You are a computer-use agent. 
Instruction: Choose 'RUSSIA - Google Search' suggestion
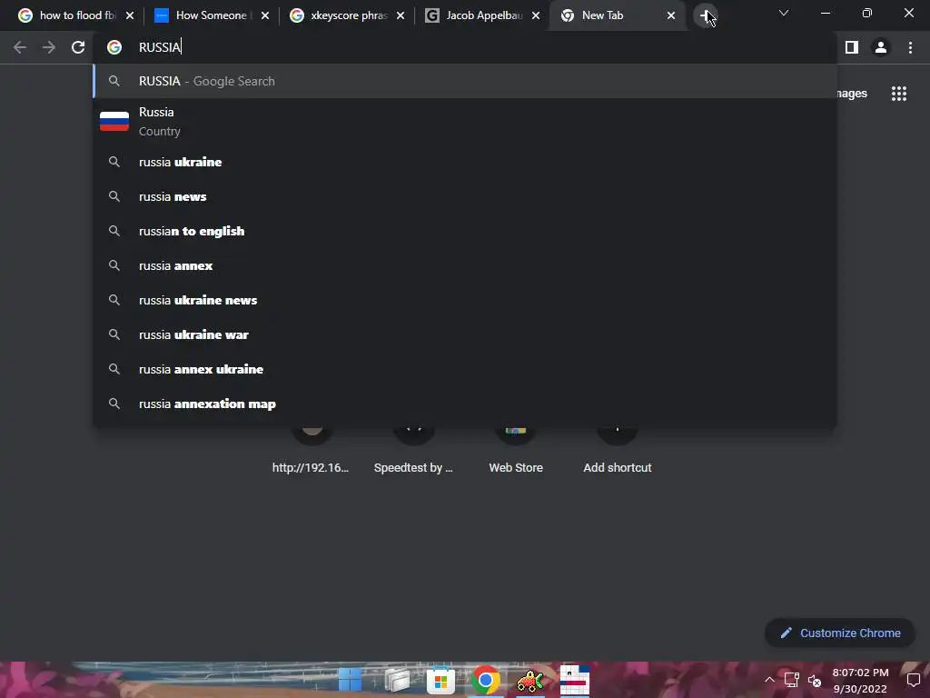point(466,81)
